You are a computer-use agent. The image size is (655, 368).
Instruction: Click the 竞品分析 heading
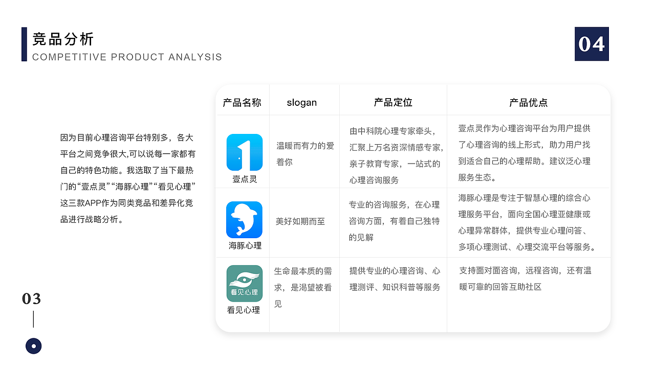click(63, 39)
